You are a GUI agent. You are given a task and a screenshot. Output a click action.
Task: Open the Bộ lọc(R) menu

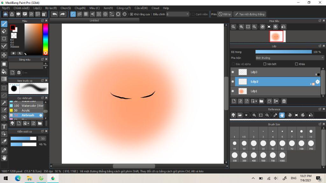51,8
